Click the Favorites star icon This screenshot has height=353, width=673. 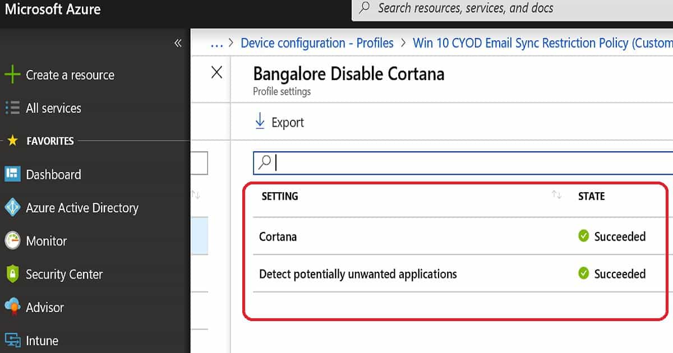tap(12, 141)
